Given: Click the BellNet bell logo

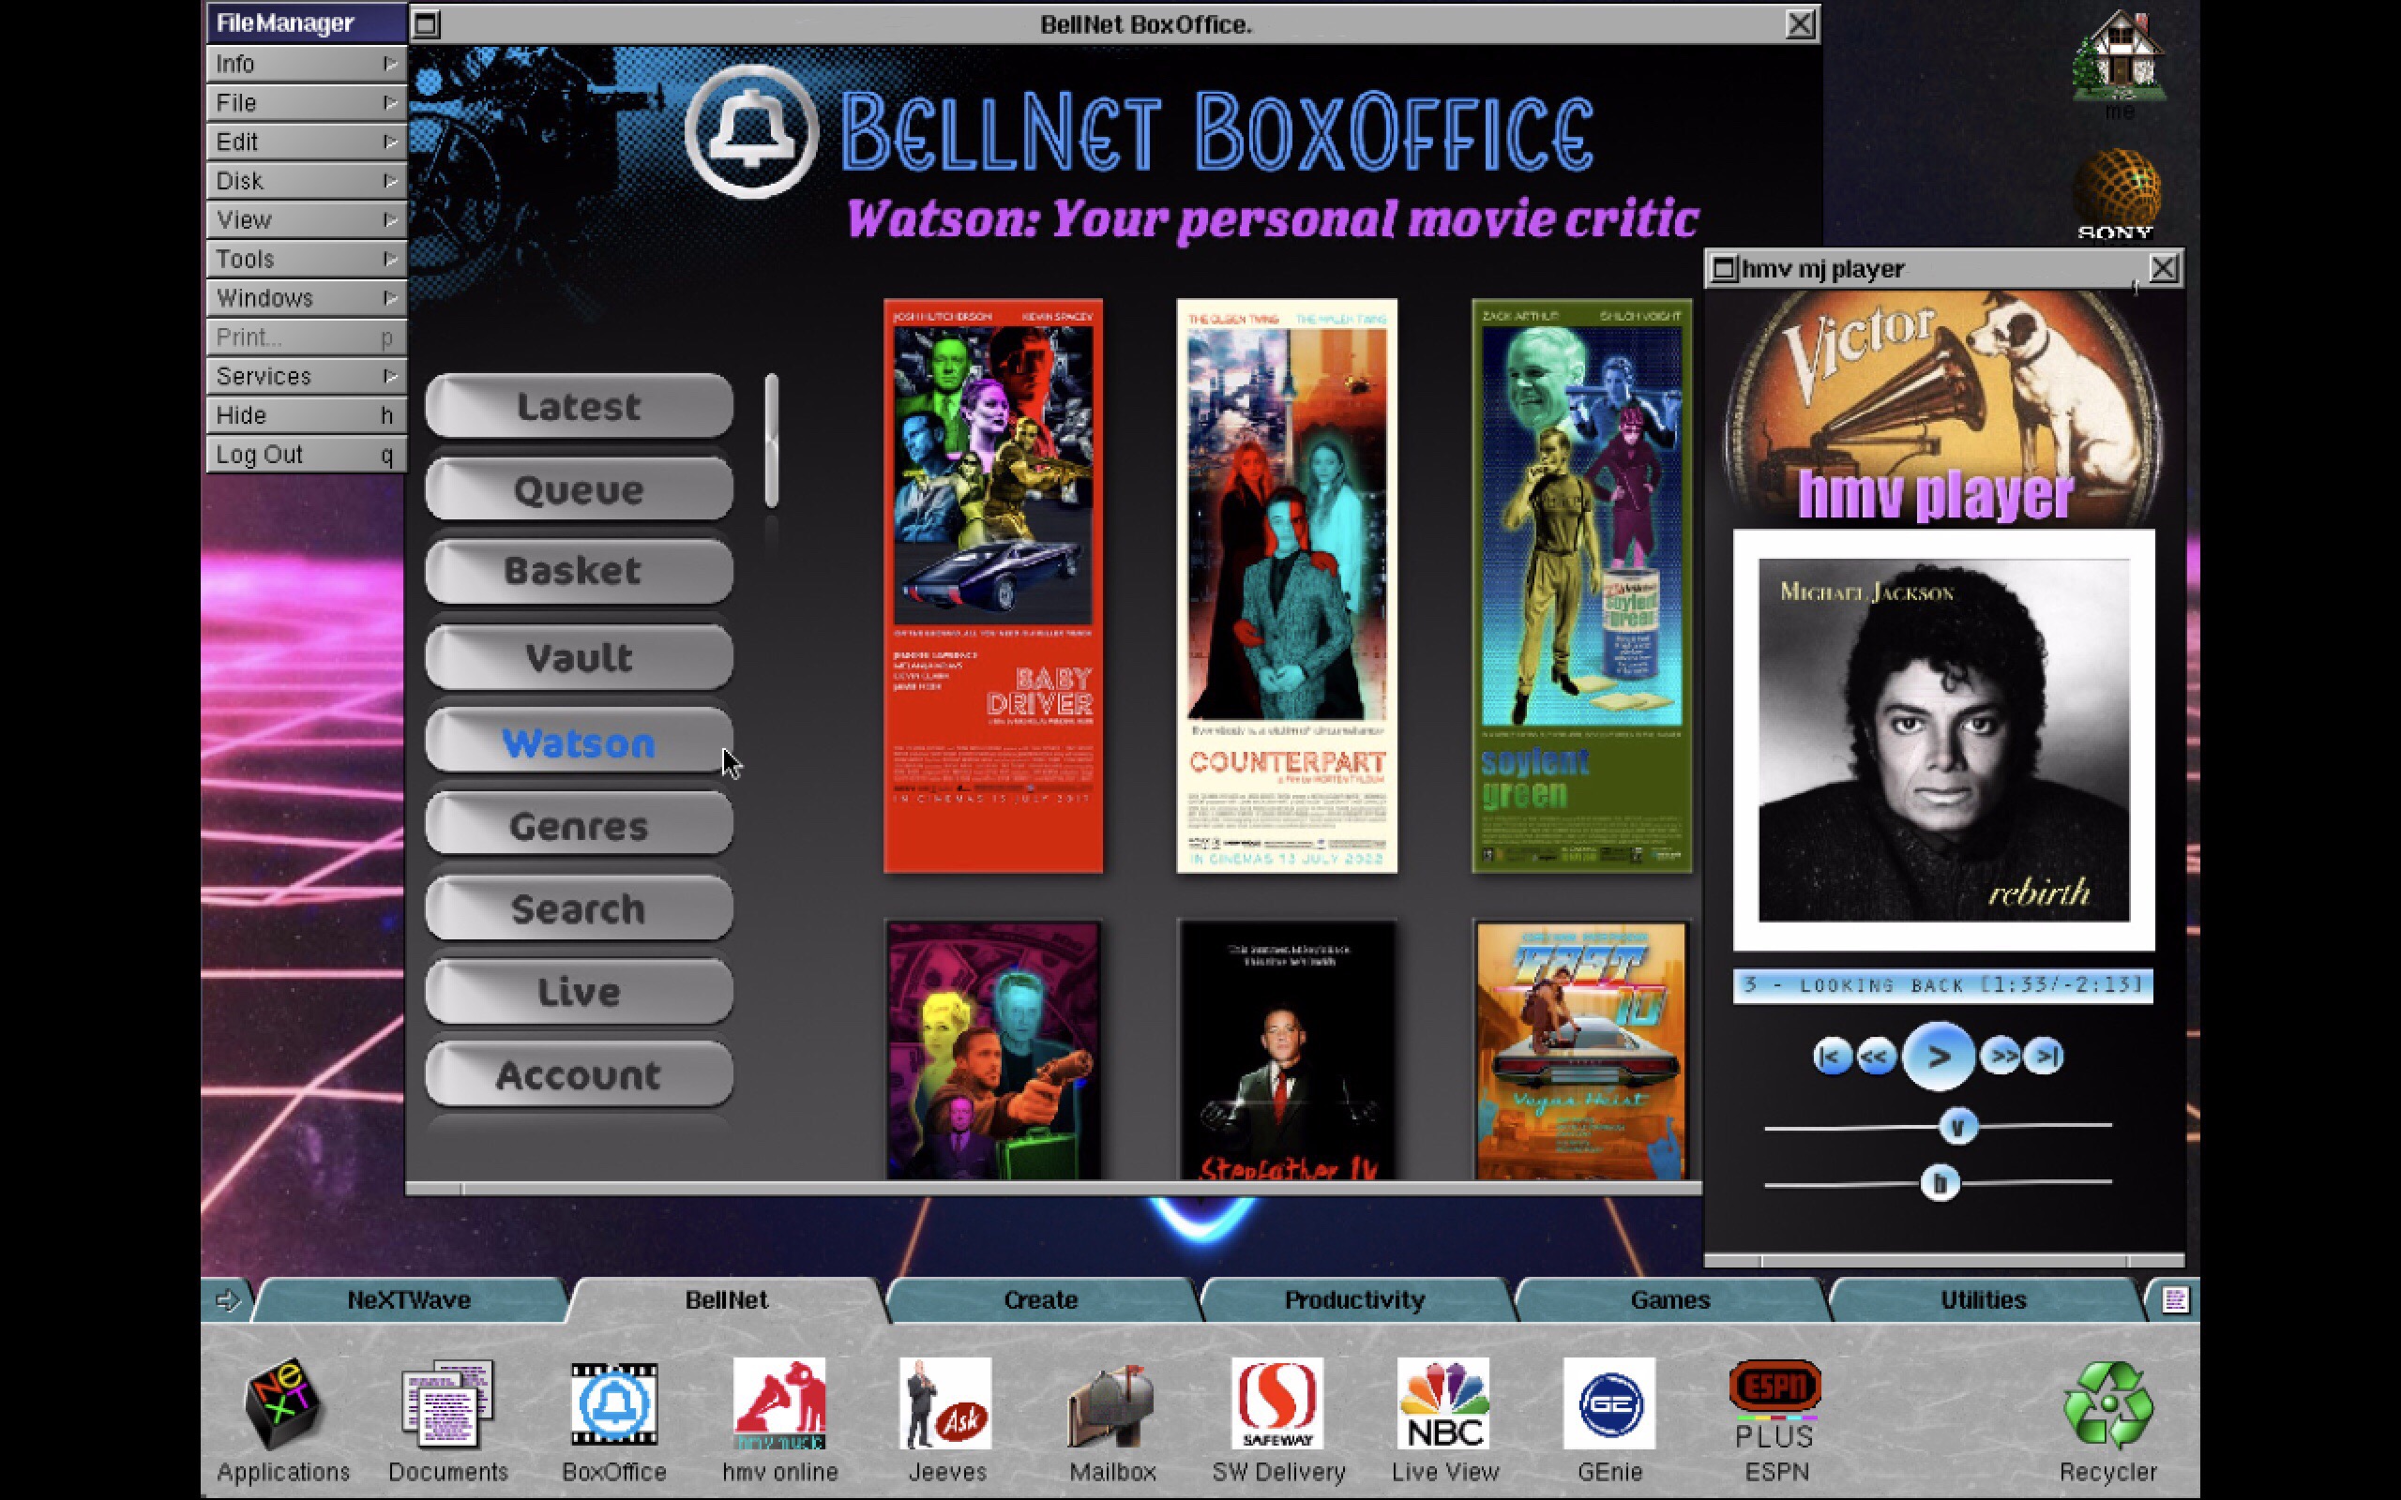Looking at the screenshot, I should pyautogui.click(x=751, y=131).
